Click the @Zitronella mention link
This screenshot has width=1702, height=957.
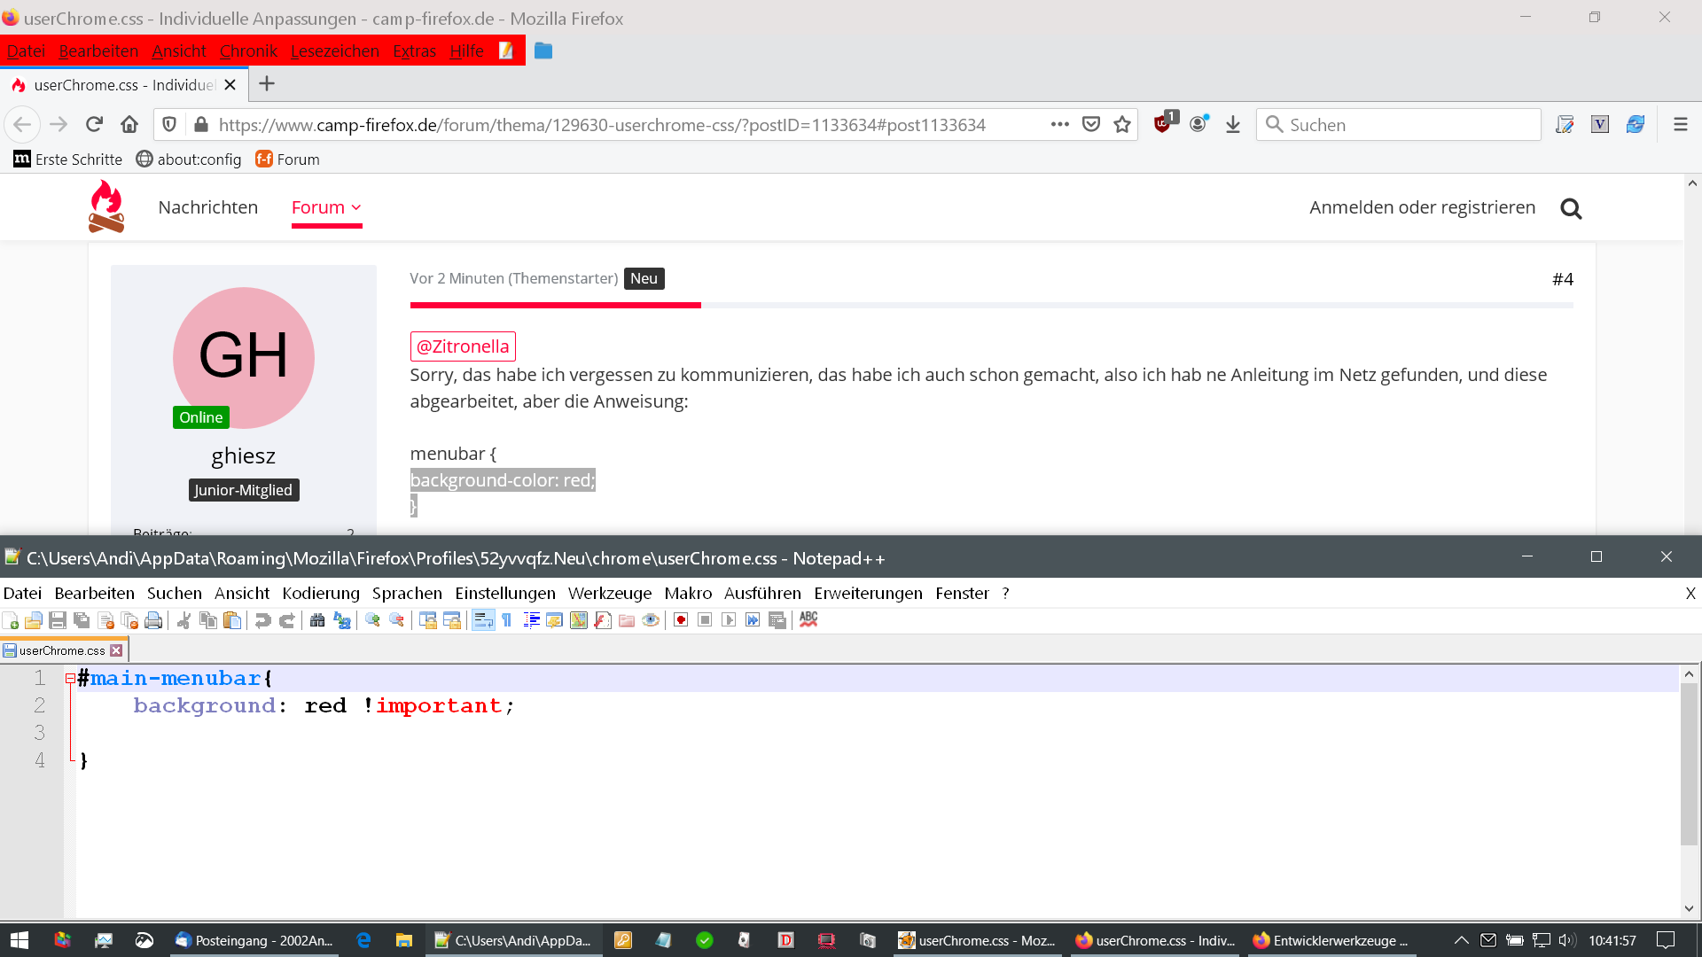pyautogui.click(x=463, y=346)
